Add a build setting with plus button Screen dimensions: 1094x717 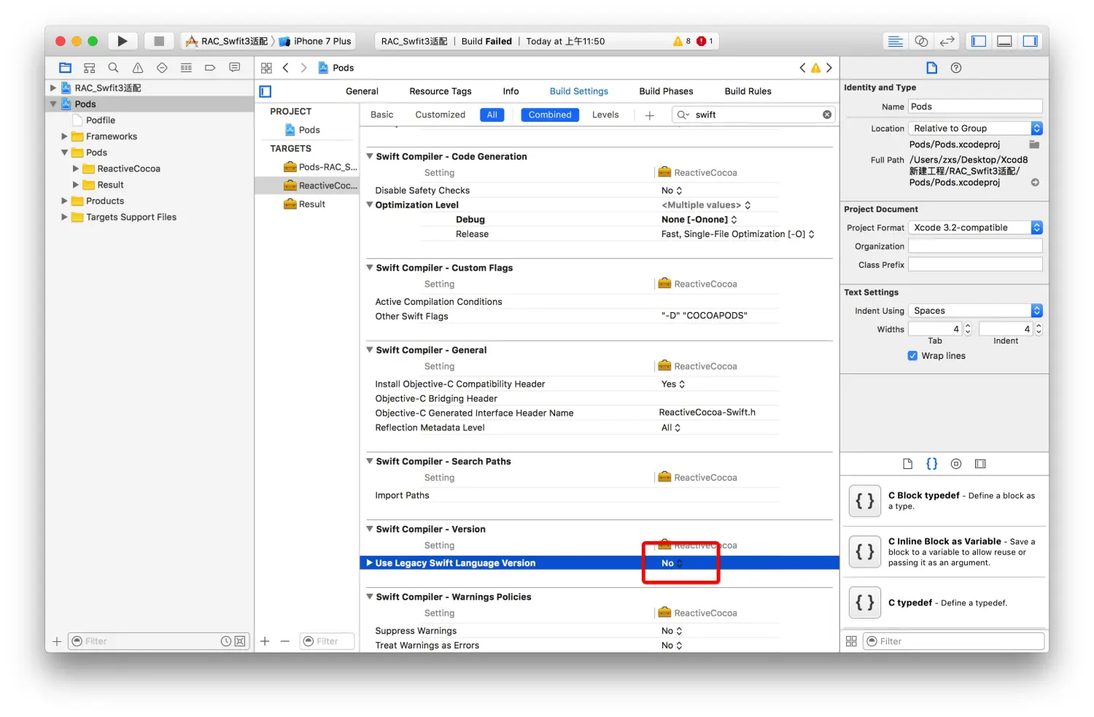coord(650,115)
